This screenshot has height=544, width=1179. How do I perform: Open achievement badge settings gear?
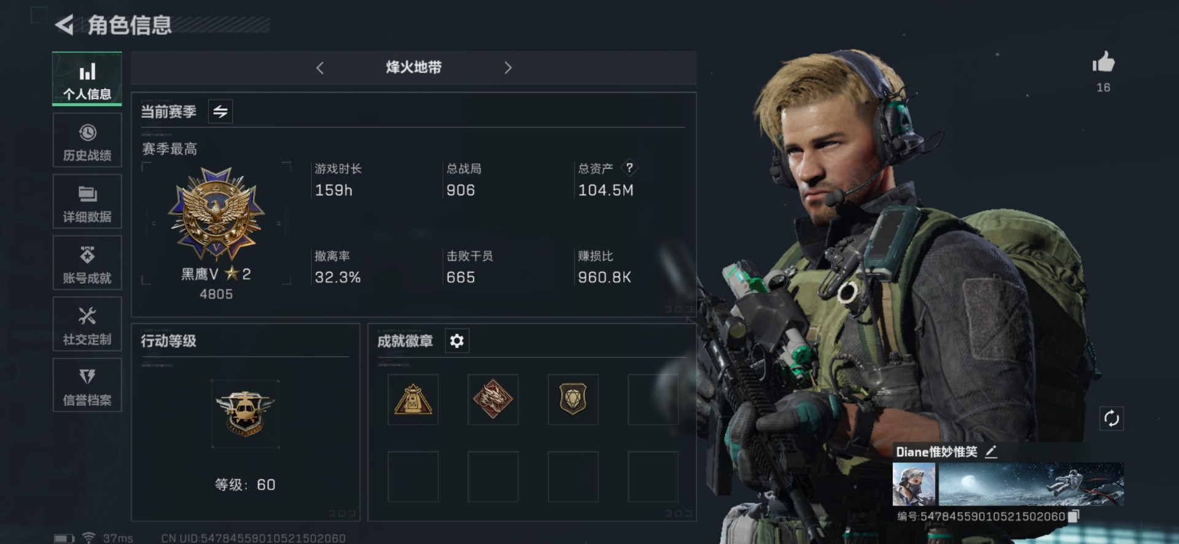coord(456,341)
